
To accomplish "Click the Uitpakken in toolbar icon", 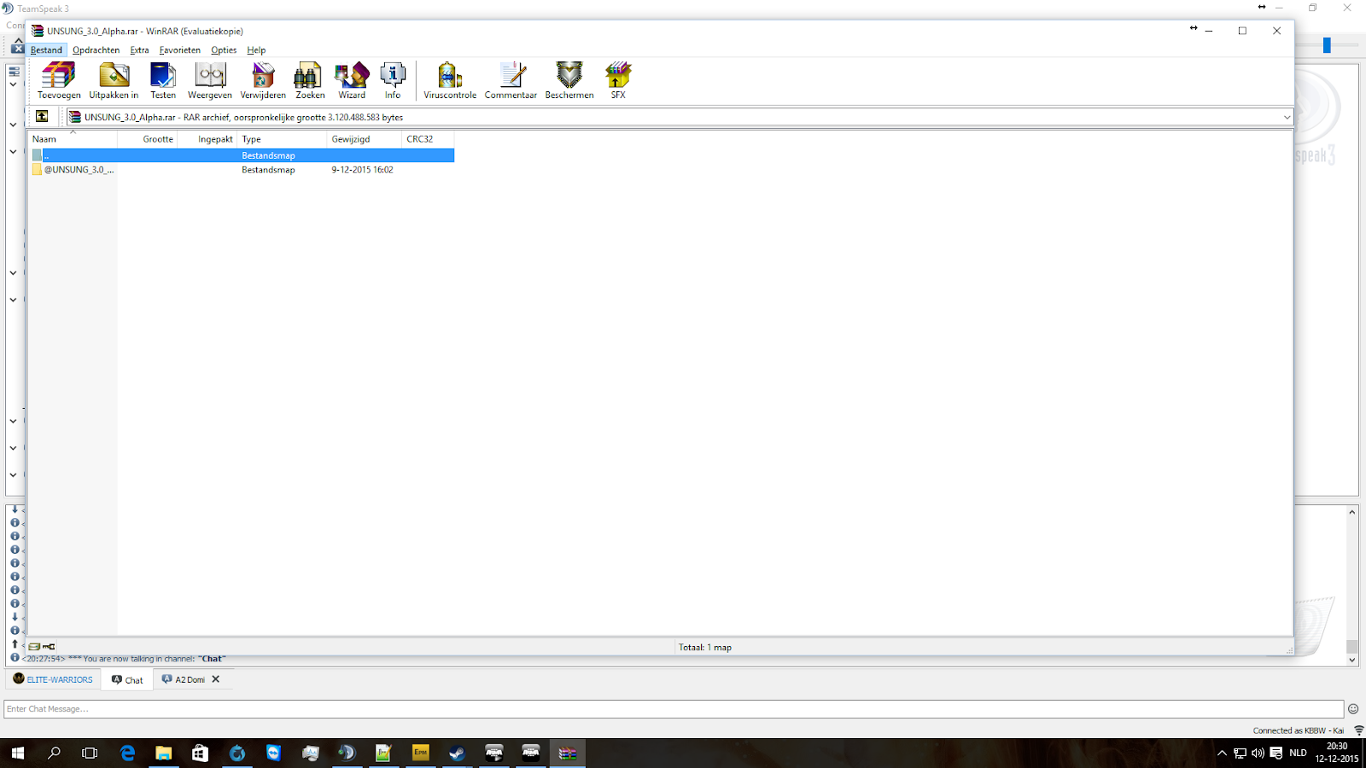I will 114,80.
